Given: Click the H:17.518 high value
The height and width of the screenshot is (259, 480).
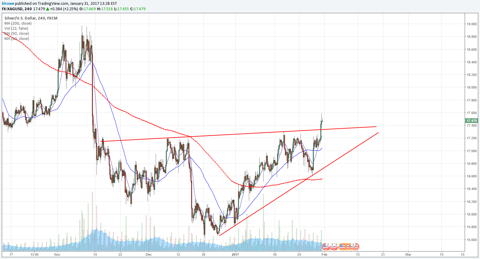Looking at the screenshot, I should [105, 9].
